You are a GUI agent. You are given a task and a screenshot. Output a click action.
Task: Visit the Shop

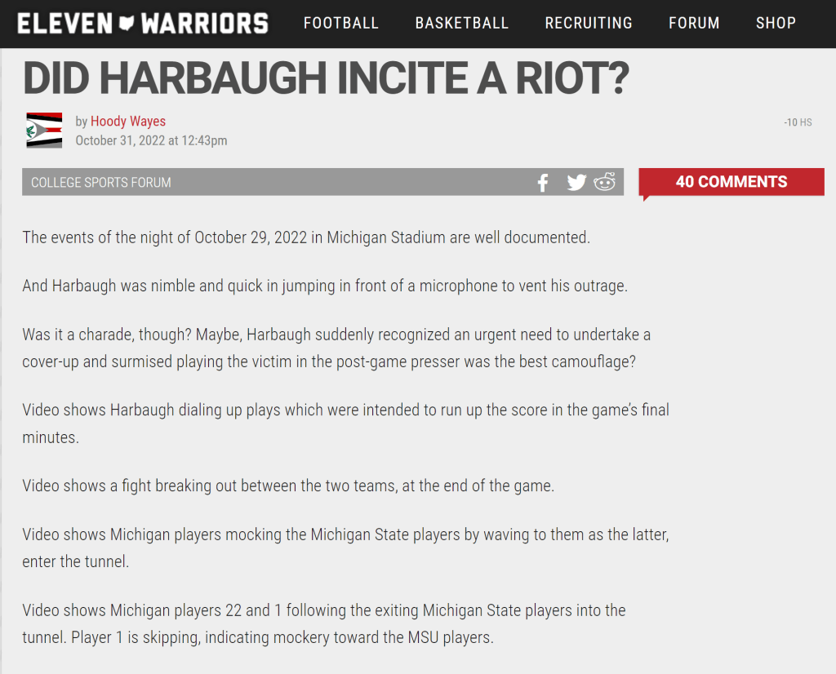tap(776, 23)
